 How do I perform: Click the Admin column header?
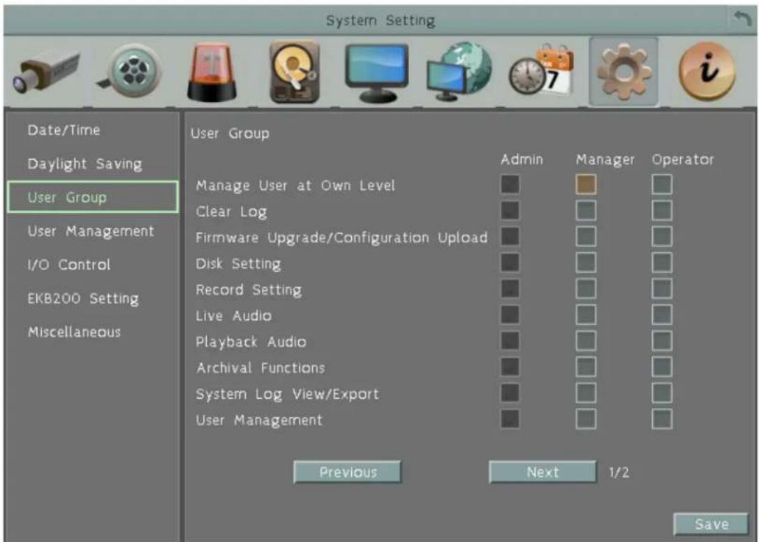click(x=522, y=160)
